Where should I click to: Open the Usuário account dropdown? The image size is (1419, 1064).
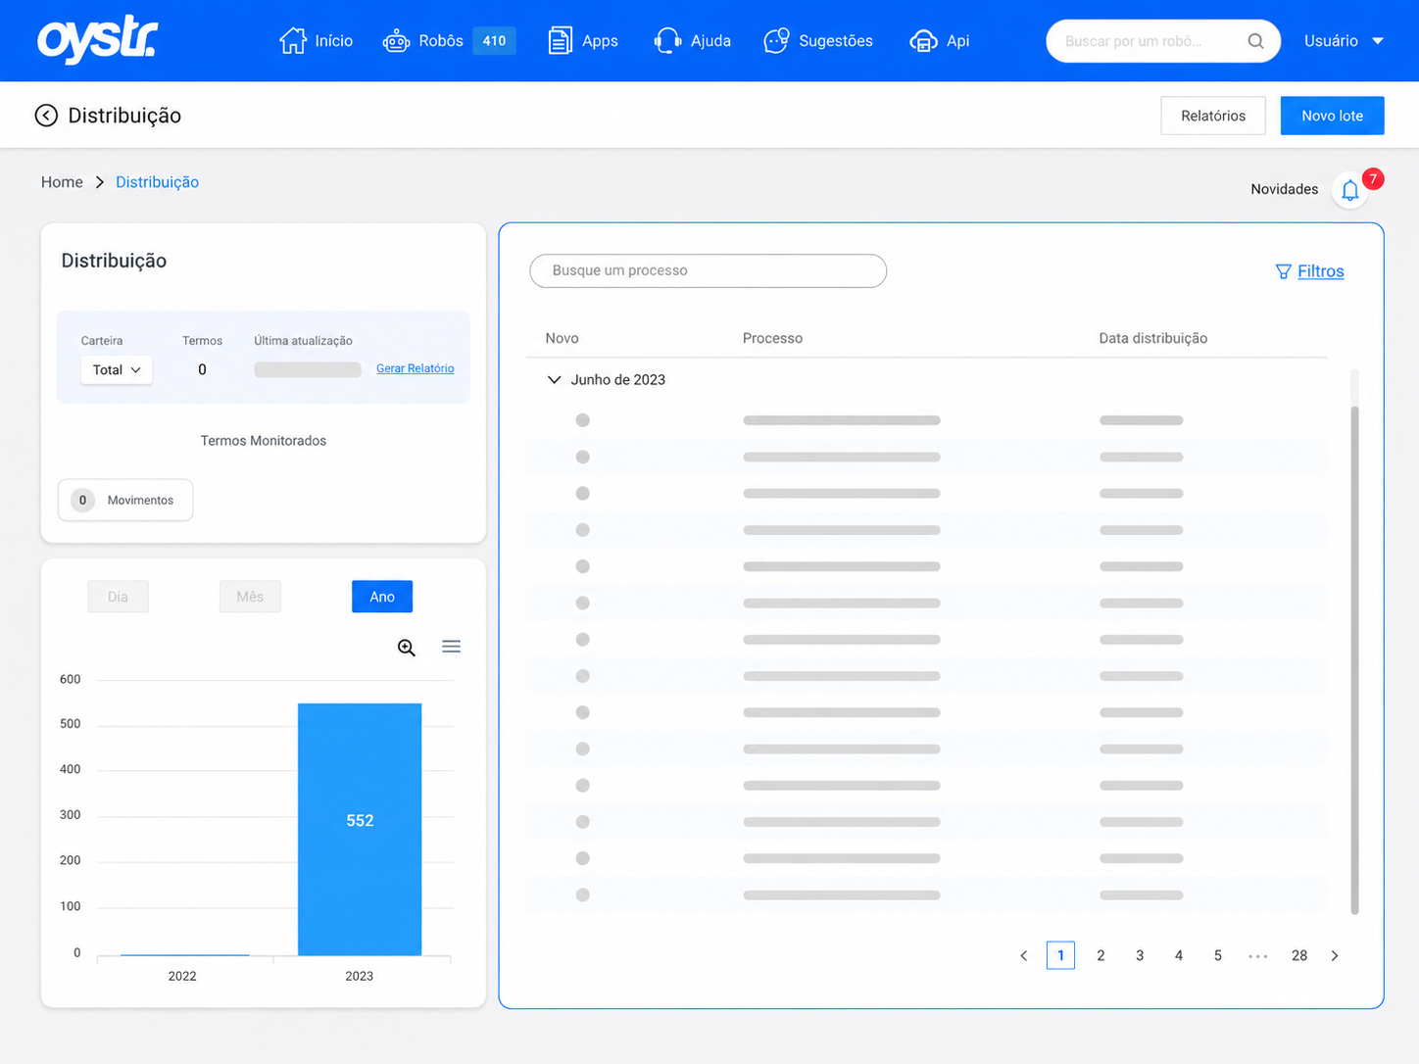click(x=1344, y=41)
